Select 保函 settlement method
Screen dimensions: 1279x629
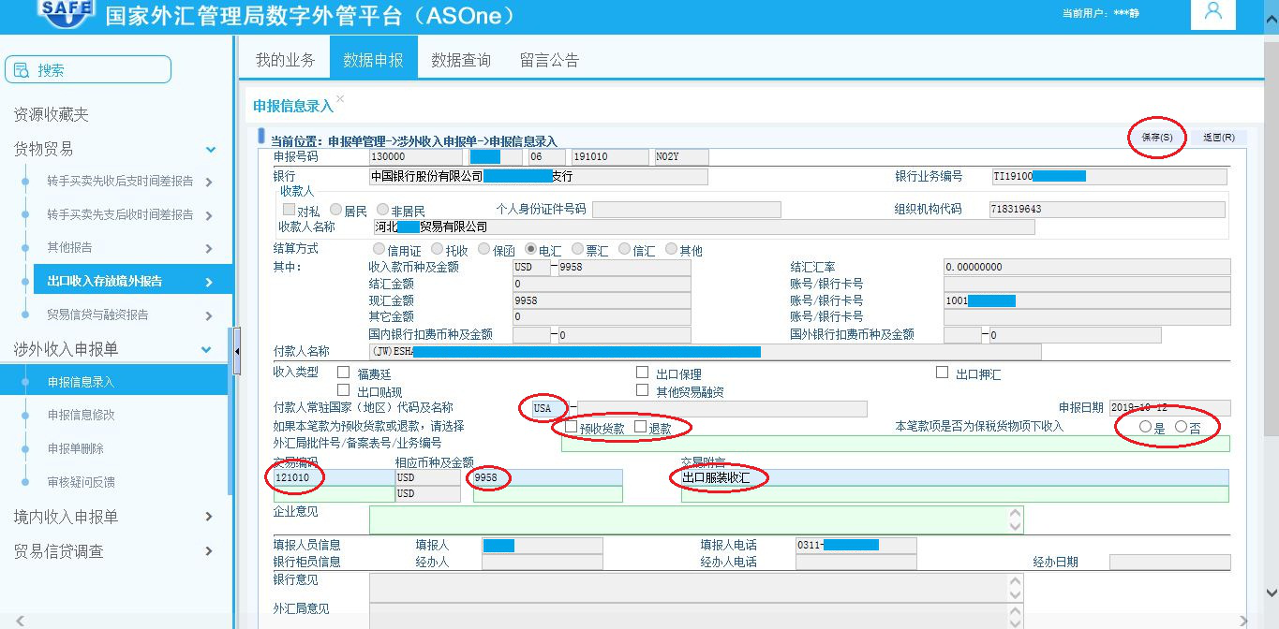coord(483,249)
